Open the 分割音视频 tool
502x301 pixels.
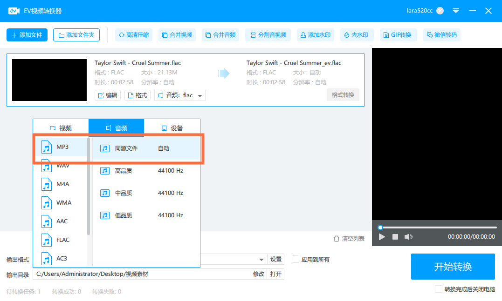coord(268,35)
